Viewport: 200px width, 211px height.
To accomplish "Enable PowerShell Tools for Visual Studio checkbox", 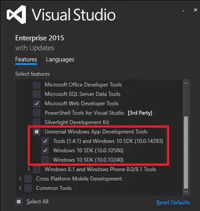I will (37, 113).
